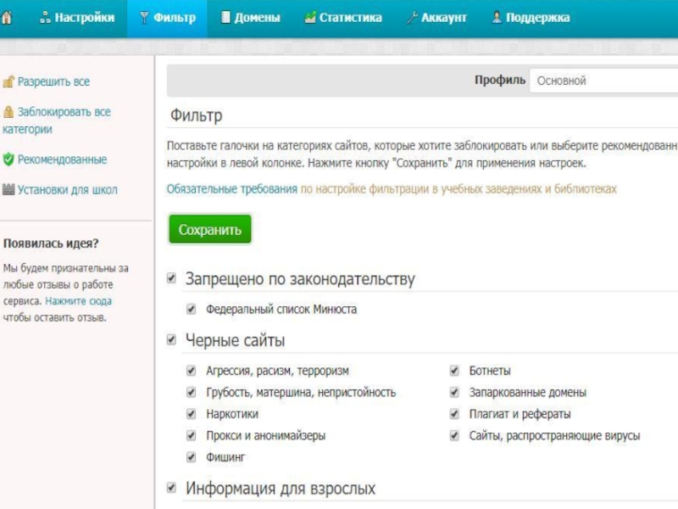Open the Настройки menu tab
The width and height of the screenshot is (678, 509).
(77, 17)
